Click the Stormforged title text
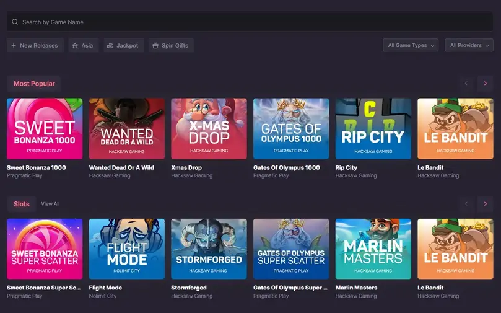 (189, 288)
